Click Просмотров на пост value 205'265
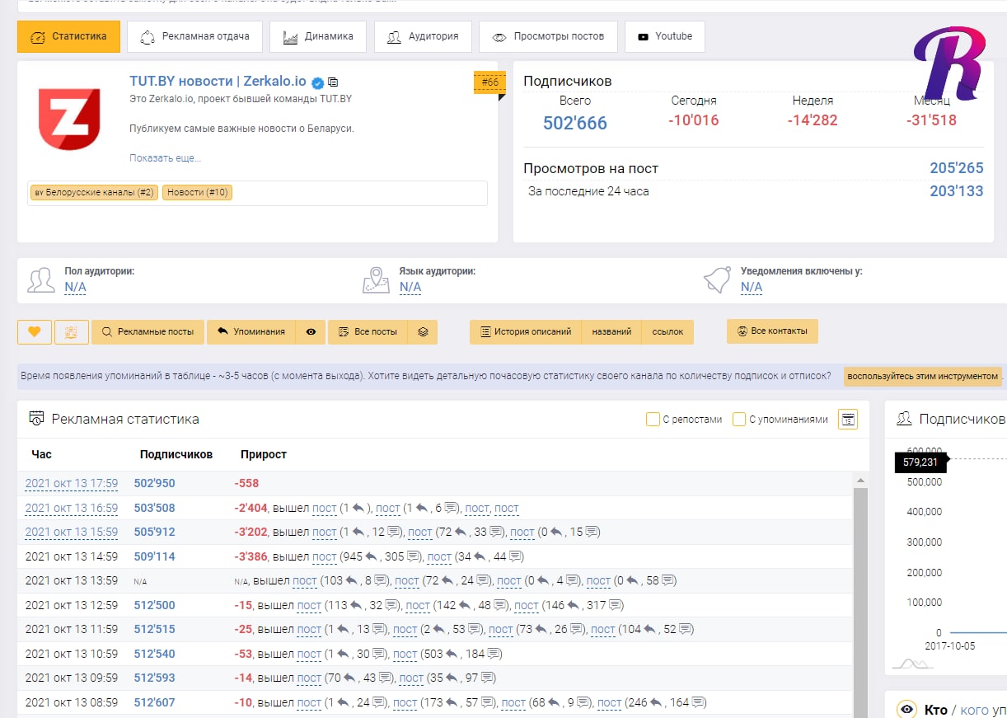 [x=957, y=168]
